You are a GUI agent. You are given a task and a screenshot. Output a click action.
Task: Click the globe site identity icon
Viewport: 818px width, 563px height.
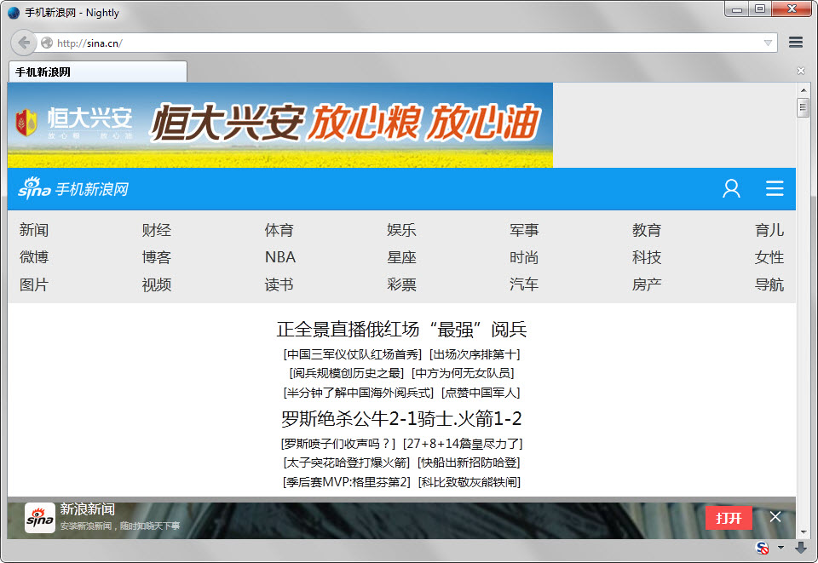[47, 43]
